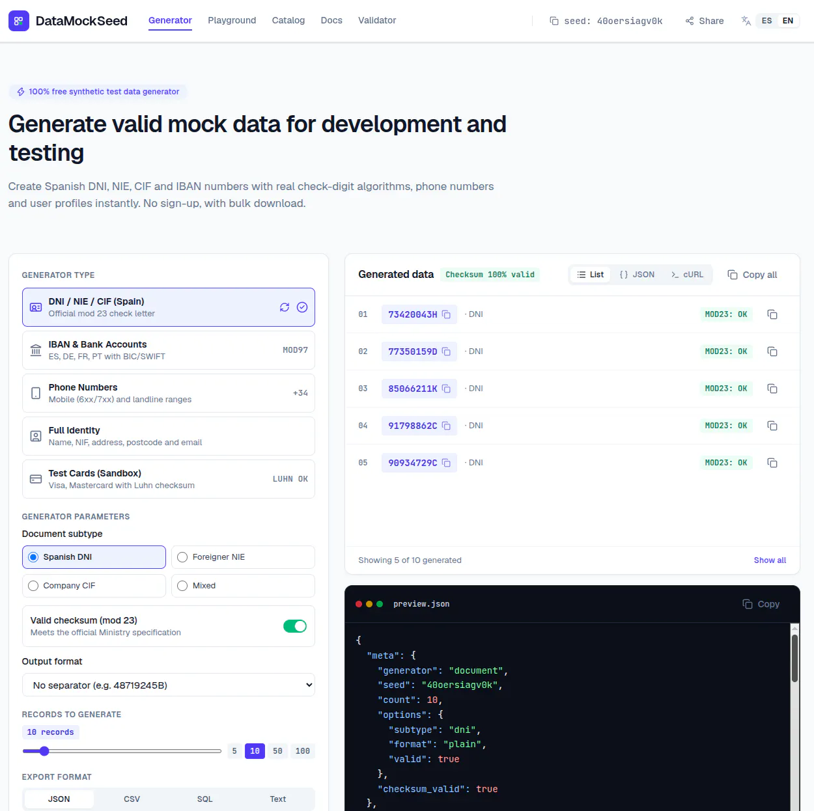Switch generated data to JSON view
Viewport: 814px width, 811px height.
(x=637, y=275)
